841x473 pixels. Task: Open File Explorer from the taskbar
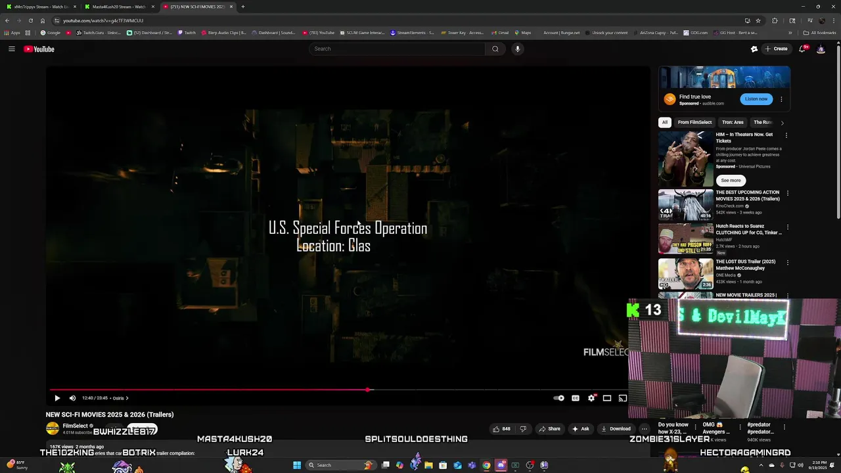[x=428, y=465]
